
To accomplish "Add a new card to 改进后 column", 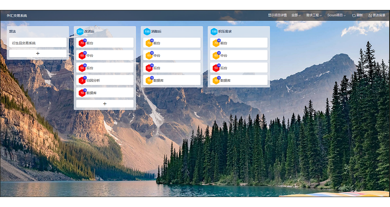I will point(105,103).
